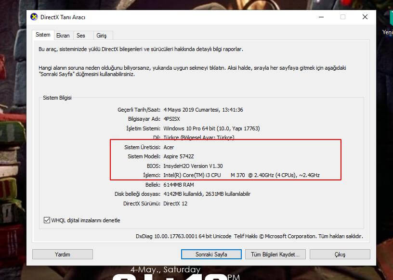Click the Disk belleği dosyası label
Screen dimensions: 393x280
(x=137, y=194)
